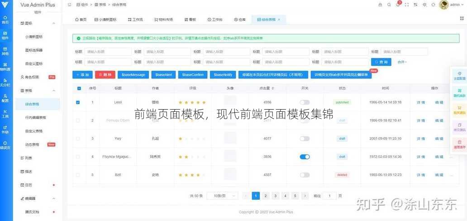Go to previous page with left arrow

click(246, 196)
